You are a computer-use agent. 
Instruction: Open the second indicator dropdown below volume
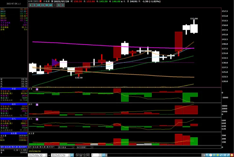click(92, 147)
